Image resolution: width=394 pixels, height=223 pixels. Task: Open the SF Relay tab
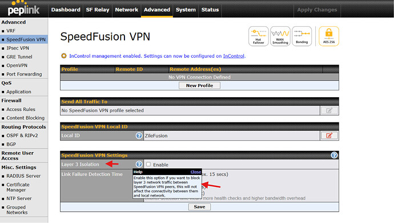[98, 10]
